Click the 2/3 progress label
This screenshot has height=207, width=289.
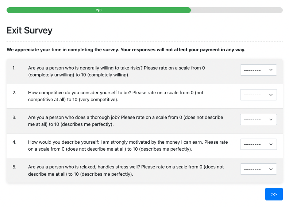[x=99, y=10]
